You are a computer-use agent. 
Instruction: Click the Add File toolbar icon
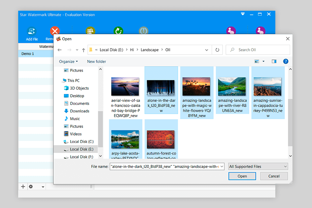32,31
